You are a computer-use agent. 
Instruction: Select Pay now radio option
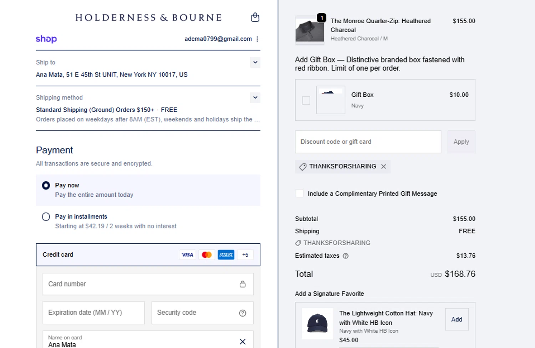pyautogui.click(x=46, y=186)
